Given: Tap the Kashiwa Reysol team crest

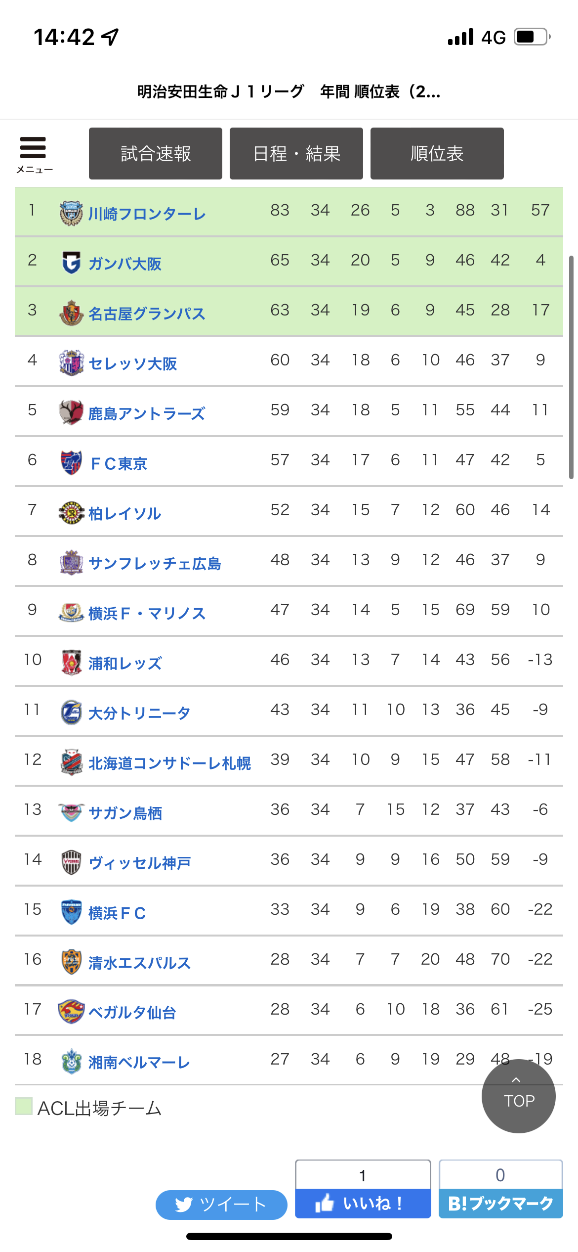Looking at the screenshot, I should click(71, 513).
